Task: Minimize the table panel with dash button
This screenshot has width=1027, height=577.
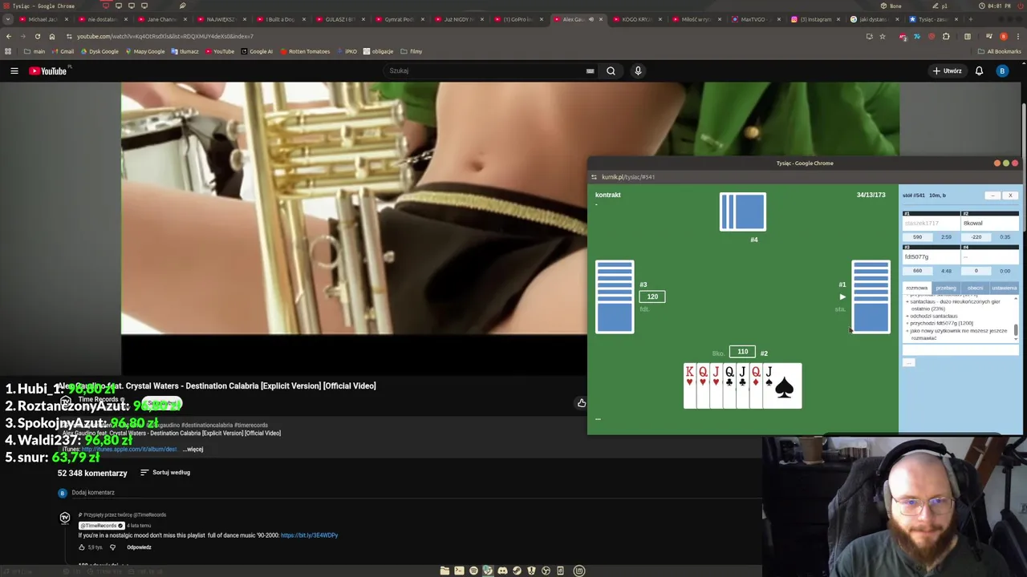Action: click(x=992, y=196)
